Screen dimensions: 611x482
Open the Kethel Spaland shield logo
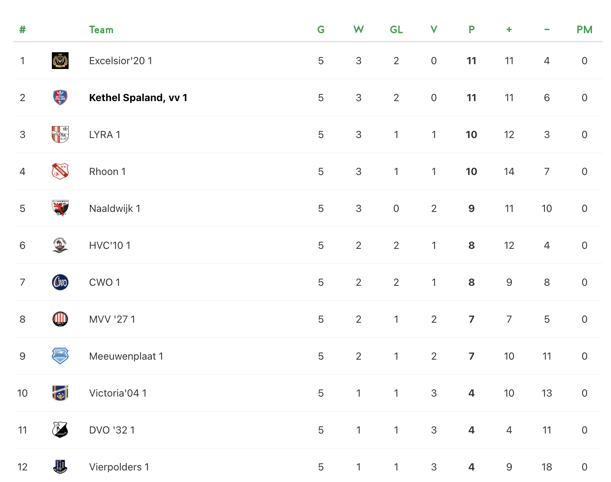(x=60, y=97)
